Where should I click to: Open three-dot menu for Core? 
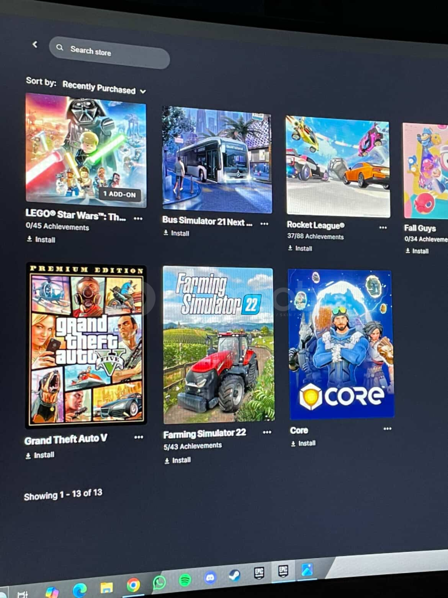tap(387, 429)
